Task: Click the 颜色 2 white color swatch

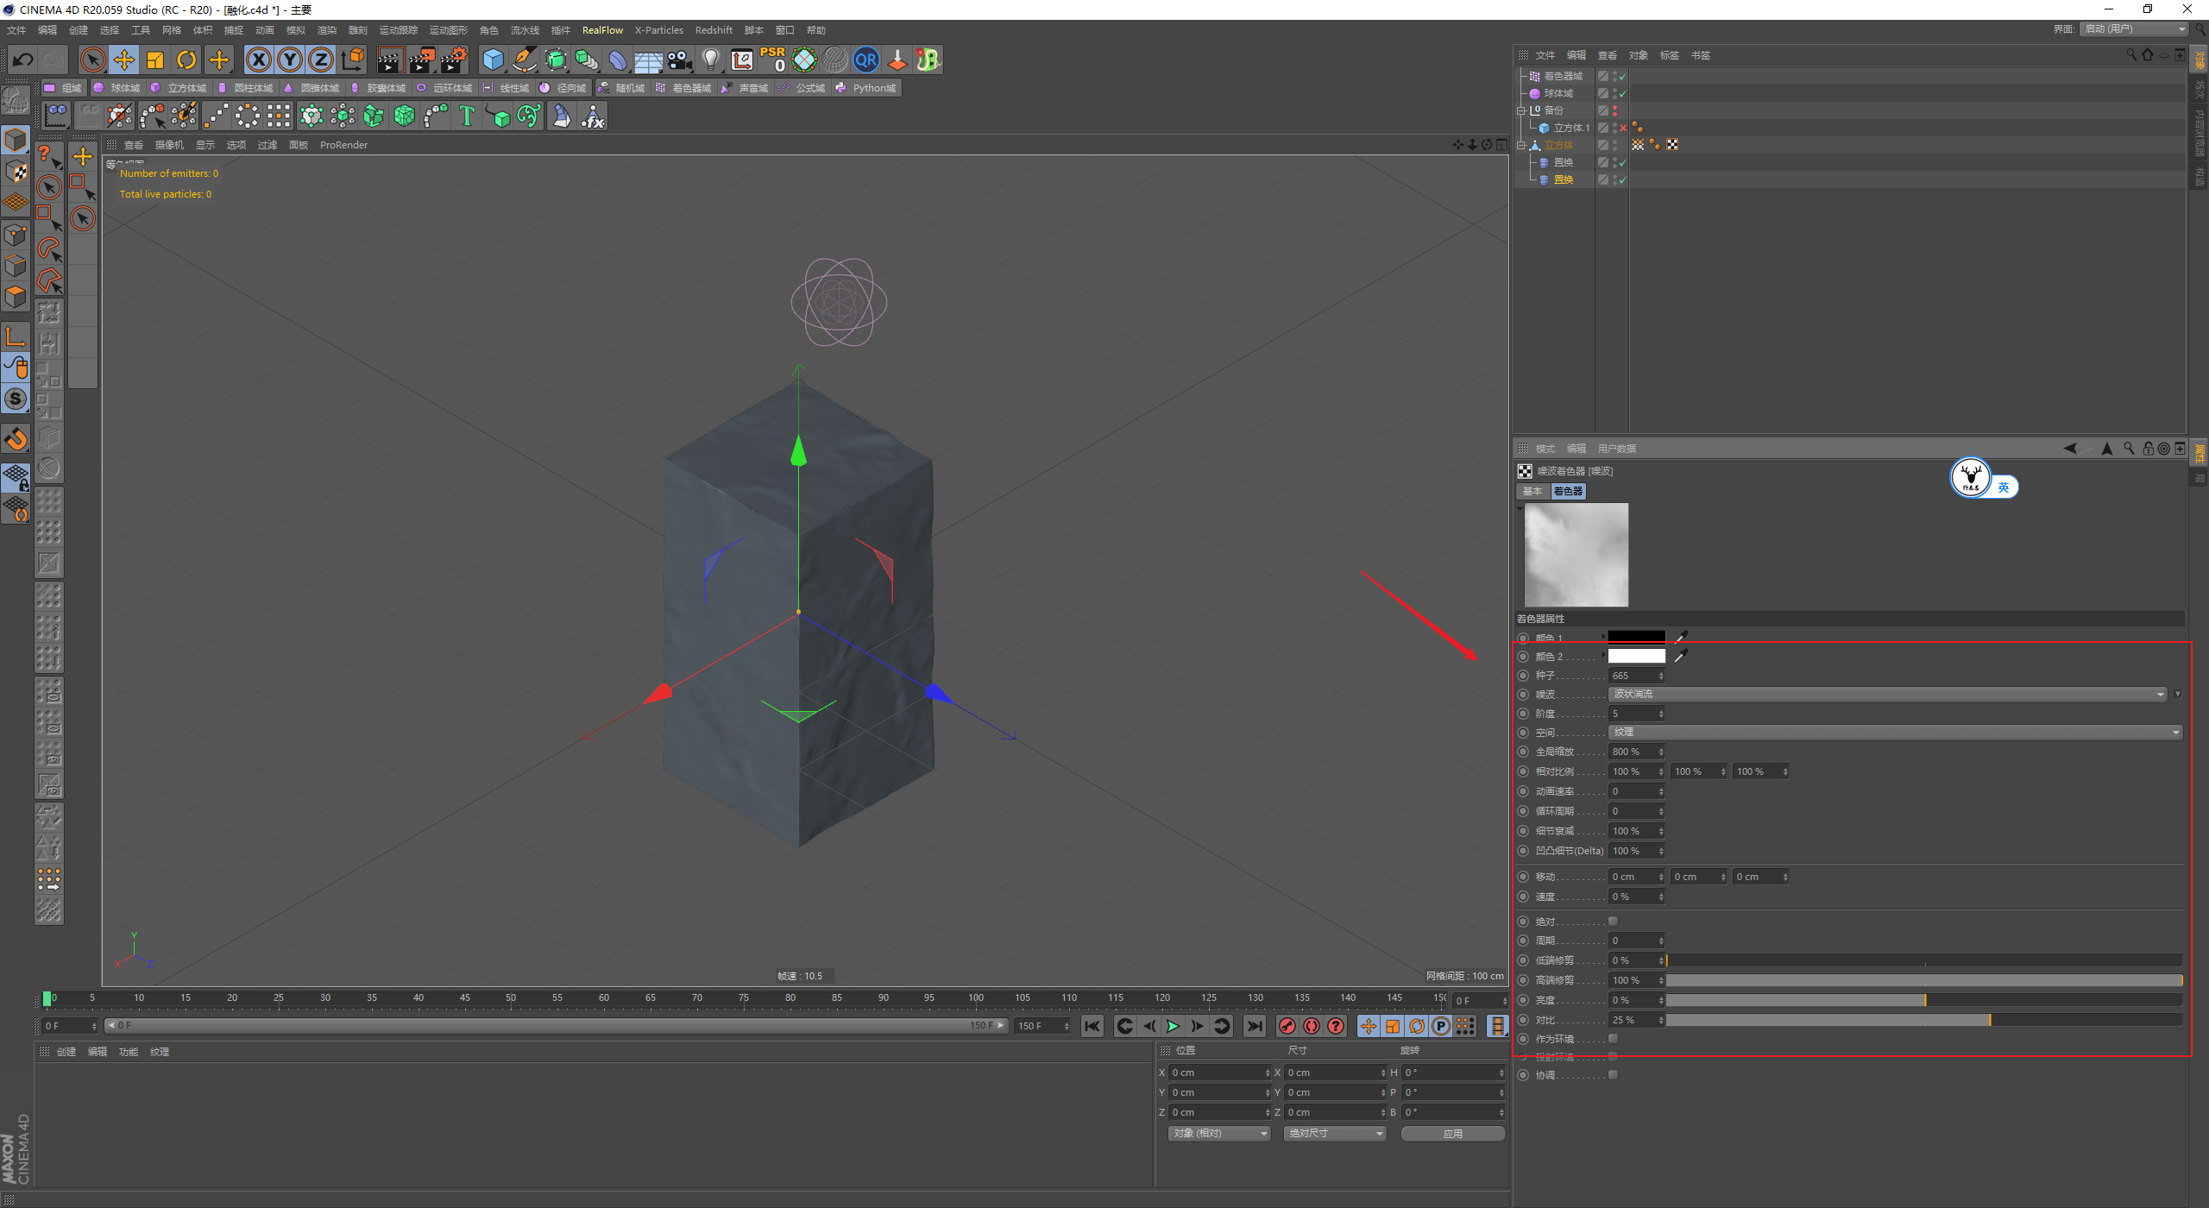Action: [1636, 657]
